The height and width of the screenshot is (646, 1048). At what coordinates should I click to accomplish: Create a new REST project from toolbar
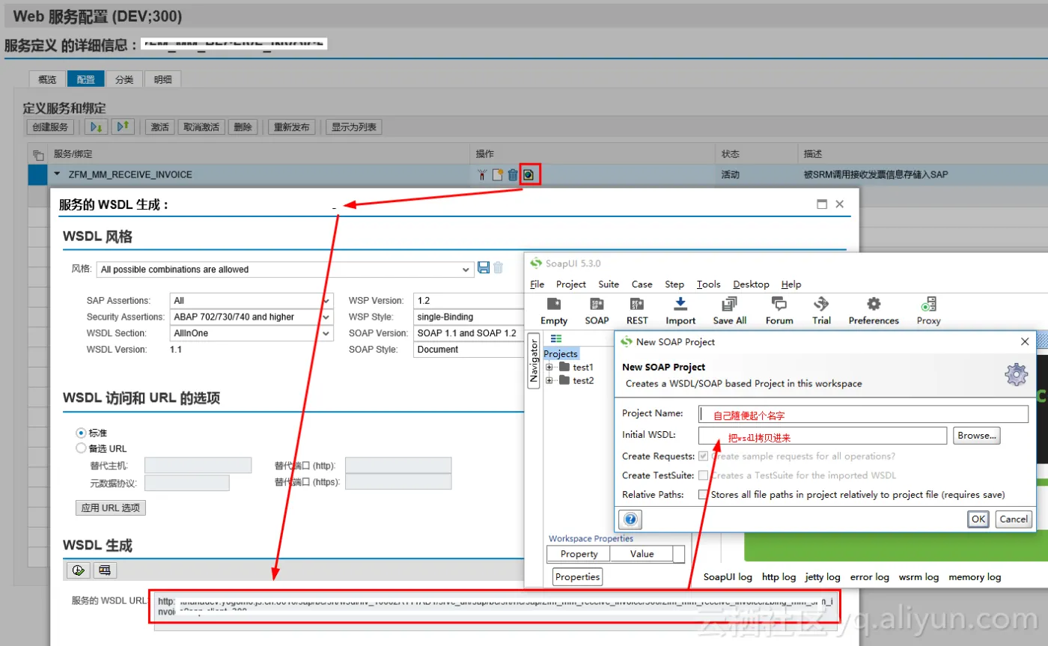coord(637,311)
